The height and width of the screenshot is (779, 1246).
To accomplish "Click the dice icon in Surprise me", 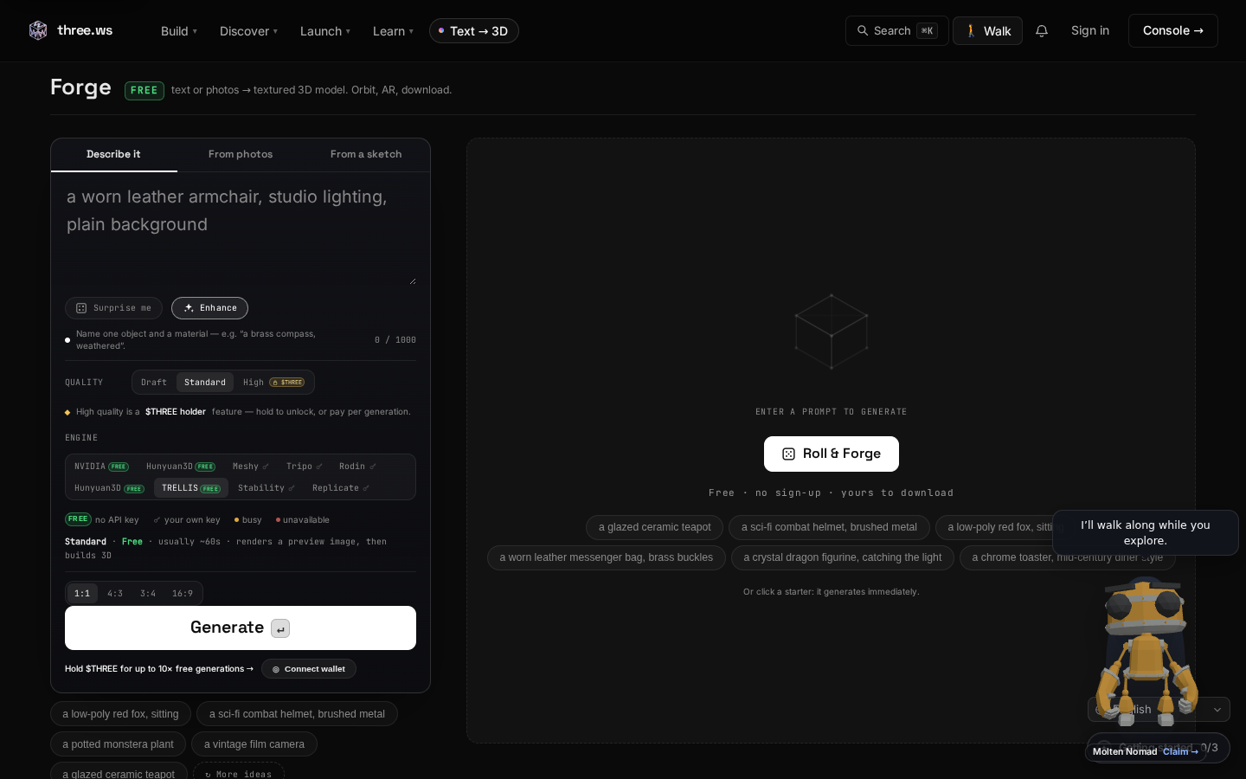I will coord(81,308).
